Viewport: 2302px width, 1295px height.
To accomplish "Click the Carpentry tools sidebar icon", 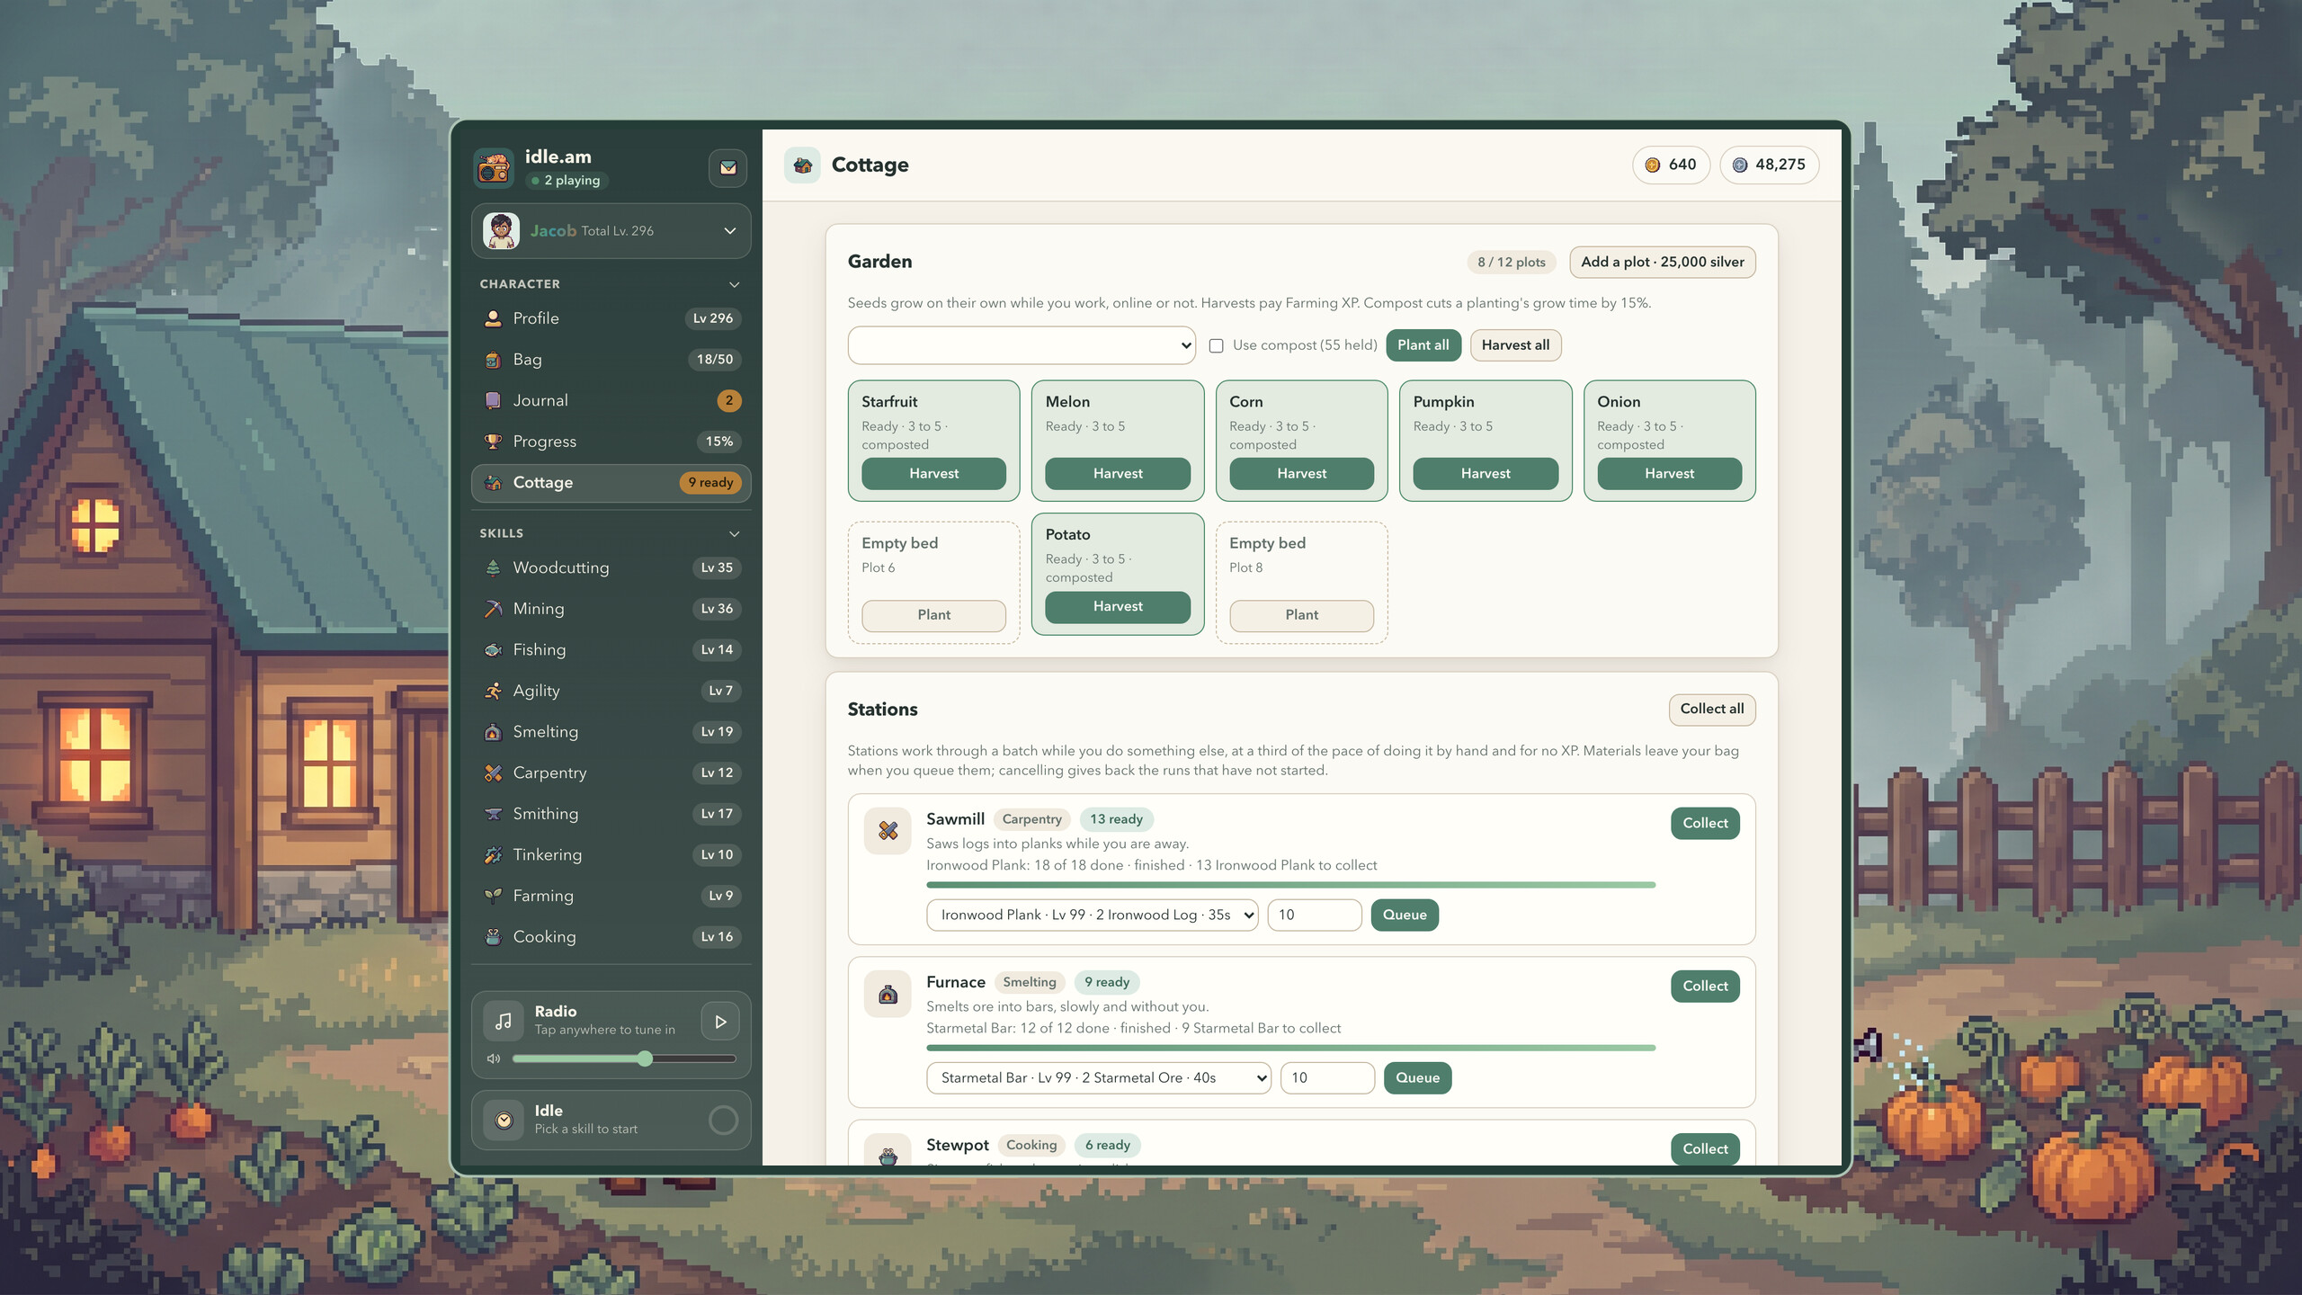I will point(493,773).
